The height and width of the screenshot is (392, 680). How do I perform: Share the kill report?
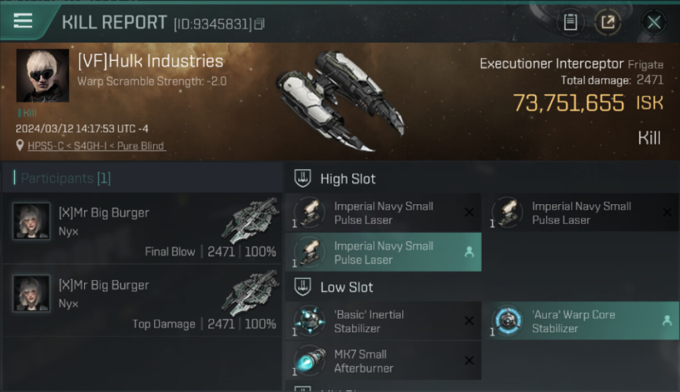point(608,22)
